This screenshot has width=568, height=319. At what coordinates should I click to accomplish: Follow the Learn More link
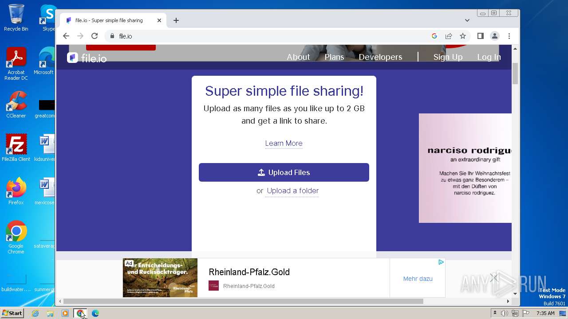(x=284, y=143)
